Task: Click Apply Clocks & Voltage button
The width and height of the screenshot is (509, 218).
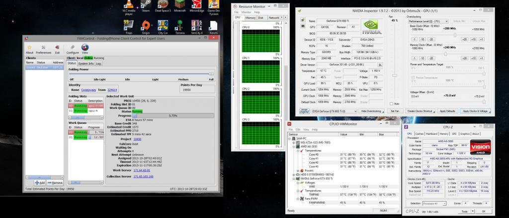Action: tap(475, 111)
